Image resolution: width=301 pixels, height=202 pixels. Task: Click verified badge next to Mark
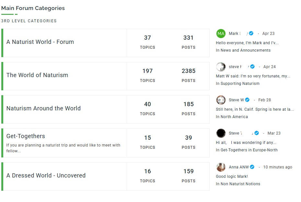coord(251,34)
